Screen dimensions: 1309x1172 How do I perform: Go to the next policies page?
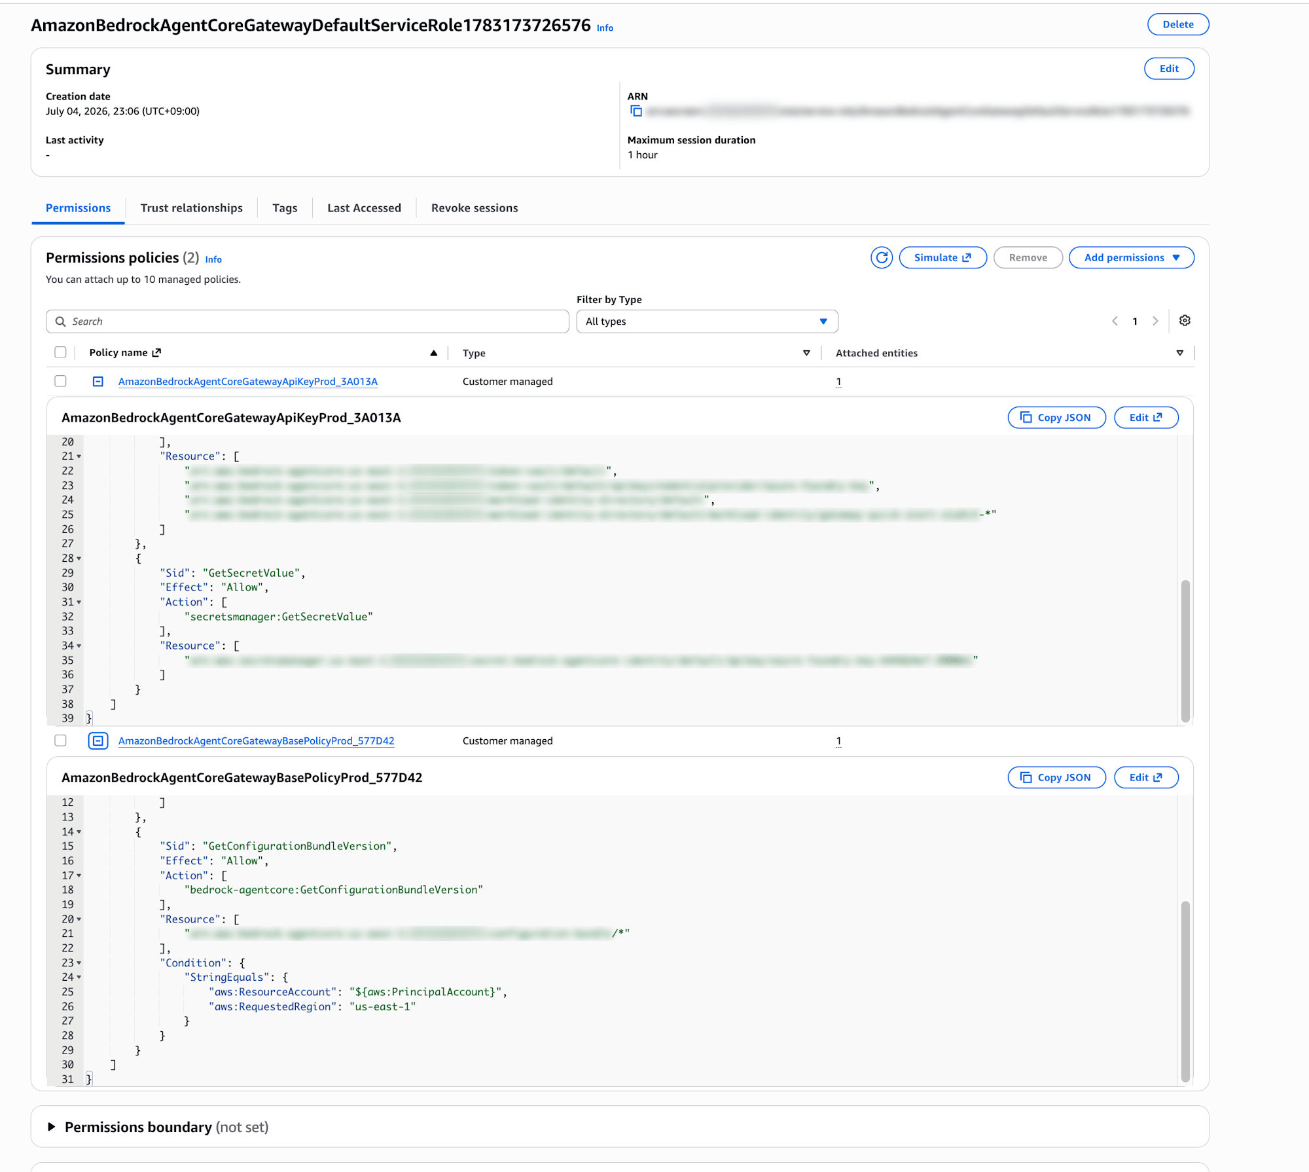(x=1155, y=321)
